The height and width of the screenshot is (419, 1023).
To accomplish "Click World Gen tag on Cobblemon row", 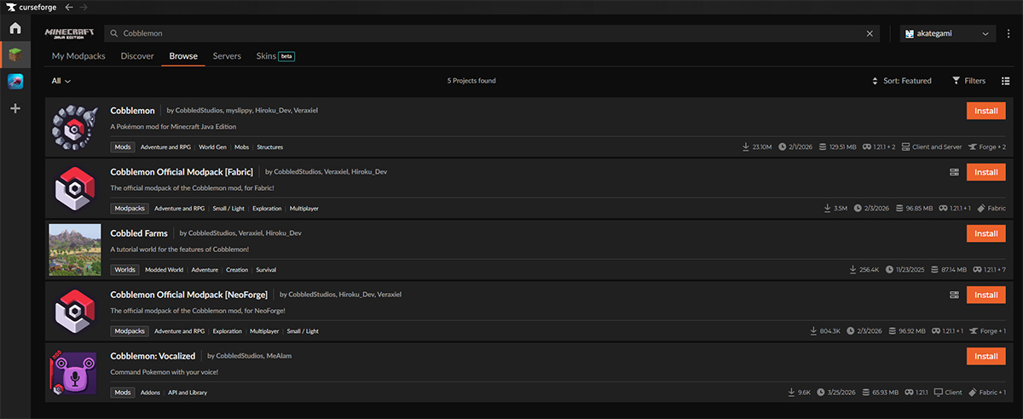I will [211, 147].
